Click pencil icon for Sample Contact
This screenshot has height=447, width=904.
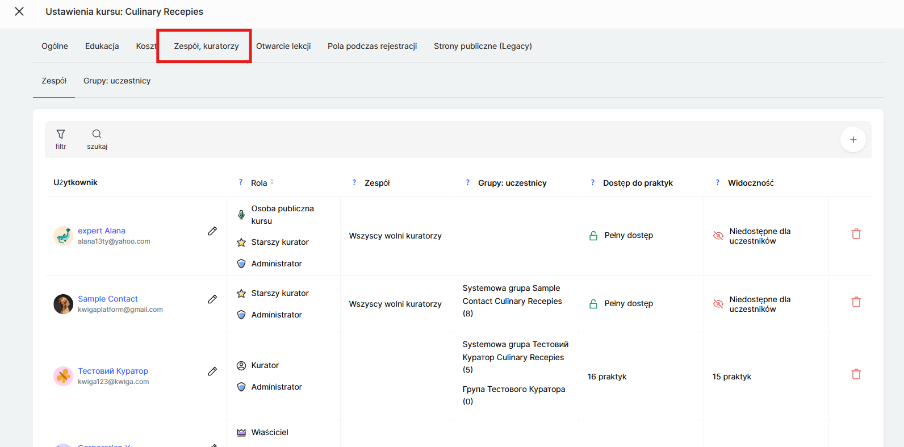[x=212, y=299]
